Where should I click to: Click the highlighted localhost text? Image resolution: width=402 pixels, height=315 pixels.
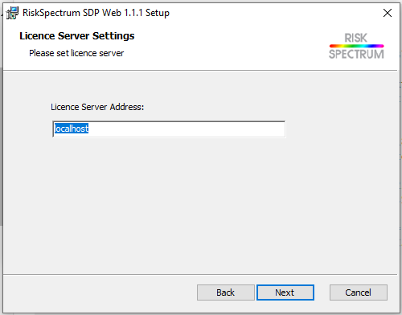click(x=72, y=129)
